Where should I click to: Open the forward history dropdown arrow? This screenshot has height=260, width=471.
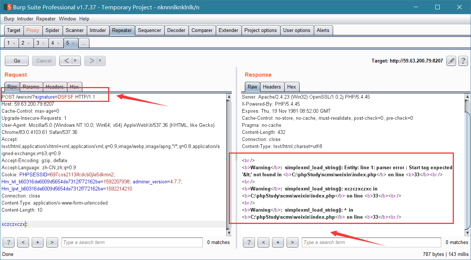[100, 61]
